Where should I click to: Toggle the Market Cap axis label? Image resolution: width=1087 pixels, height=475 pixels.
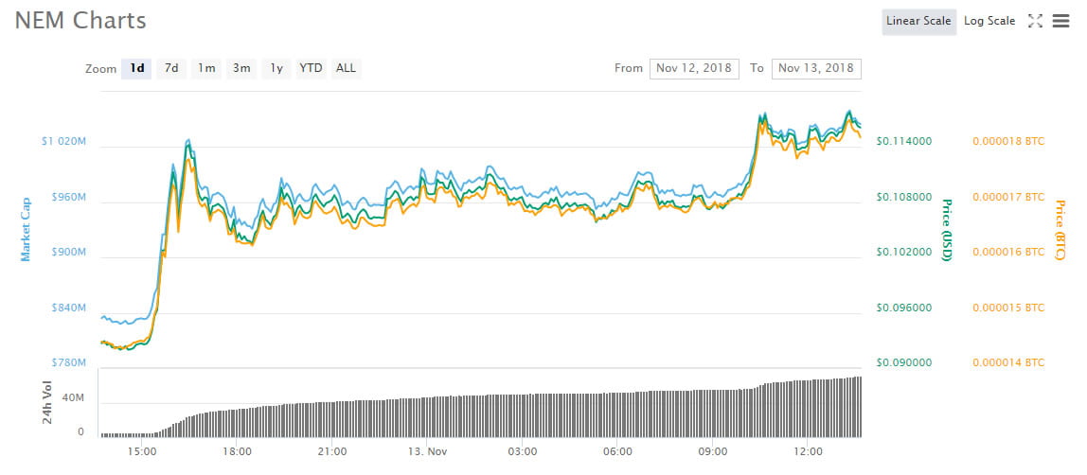26,229
